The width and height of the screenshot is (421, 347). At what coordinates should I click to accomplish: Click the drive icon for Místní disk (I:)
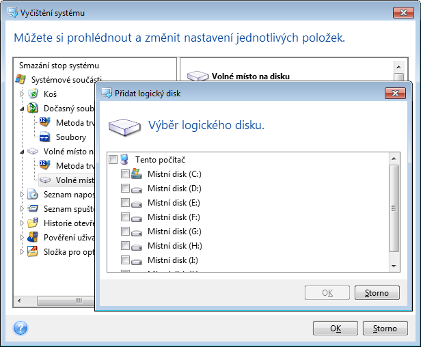point(137,262)
